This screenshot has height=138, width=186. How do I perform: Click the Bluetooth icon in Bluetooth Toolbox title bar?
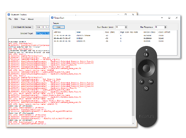(x=9, y=14)
